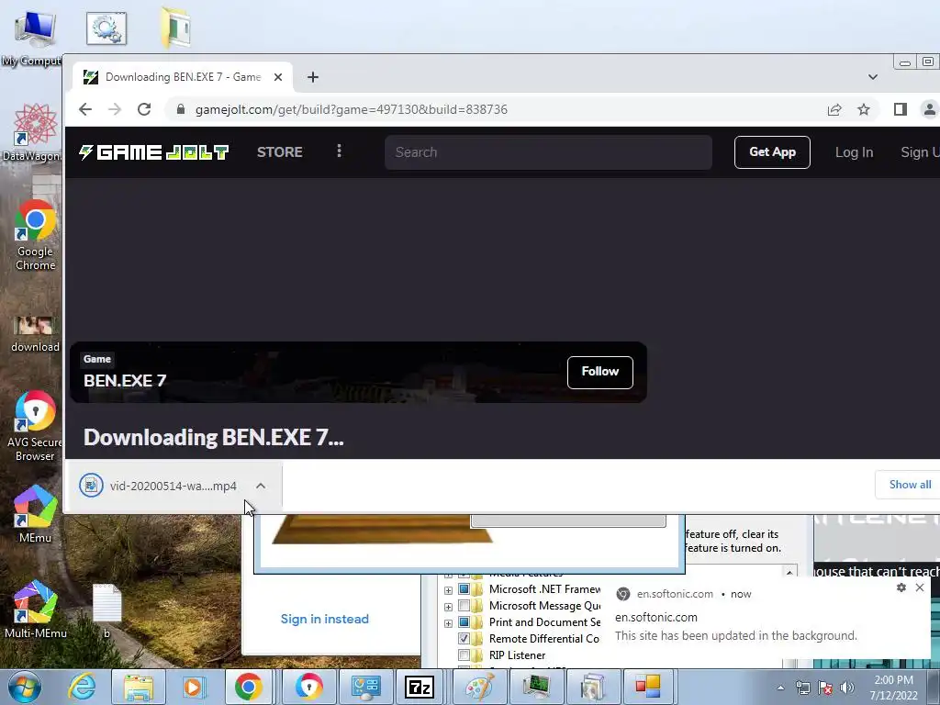This screenshot has height=705, width=940.
Task: Click the taskbar clock showing 2:00 PM
Action: click(893, 688)
